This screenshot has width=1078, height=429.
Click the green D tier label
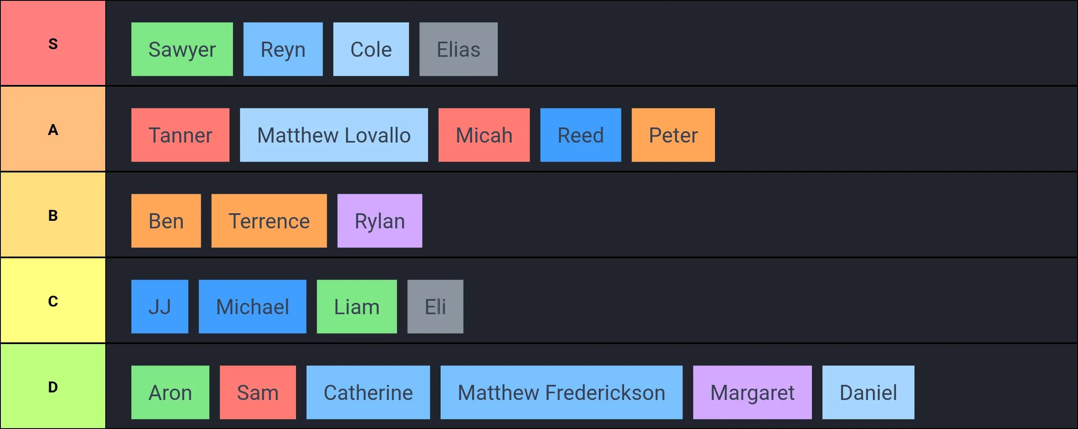53,387
